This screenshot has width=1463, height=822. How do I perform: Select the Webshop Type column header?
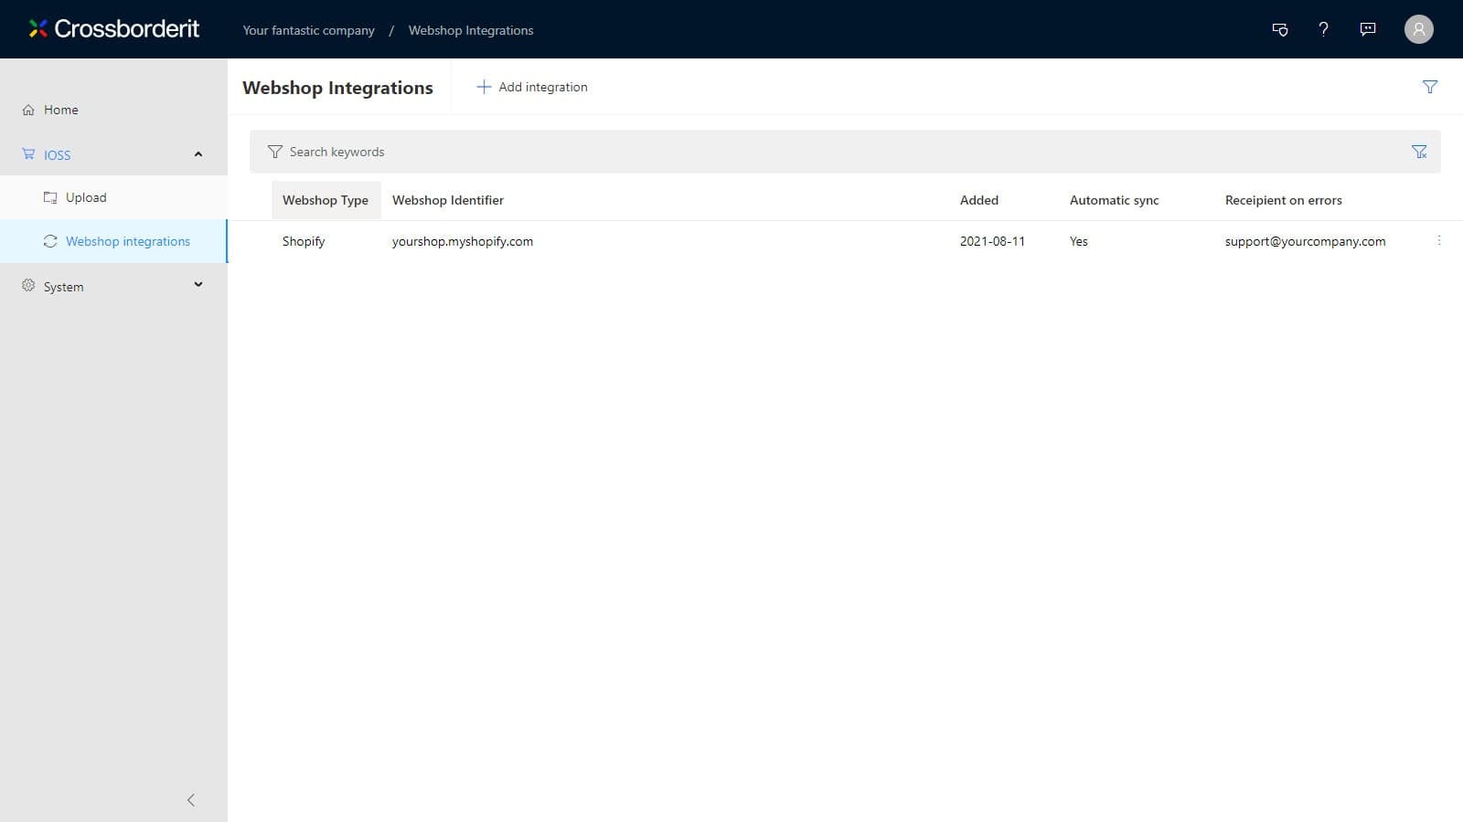coord(326,200)
